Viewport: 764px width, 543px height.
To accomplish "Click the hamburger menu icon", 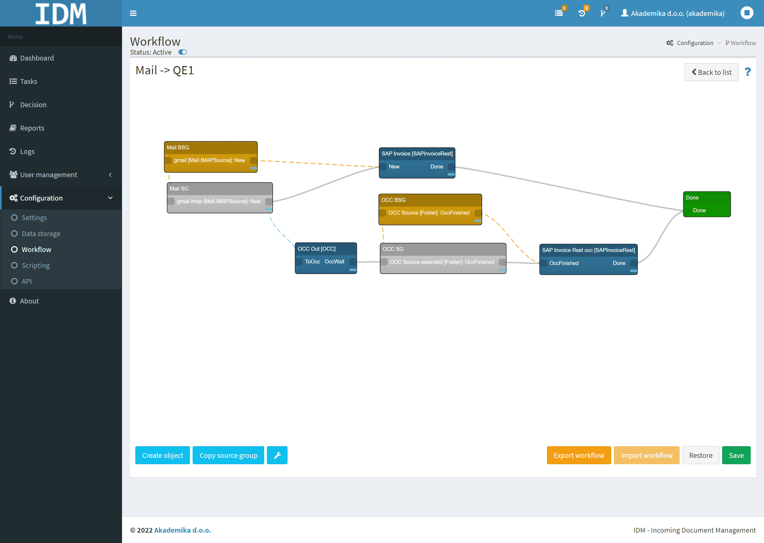I will 133,13.
